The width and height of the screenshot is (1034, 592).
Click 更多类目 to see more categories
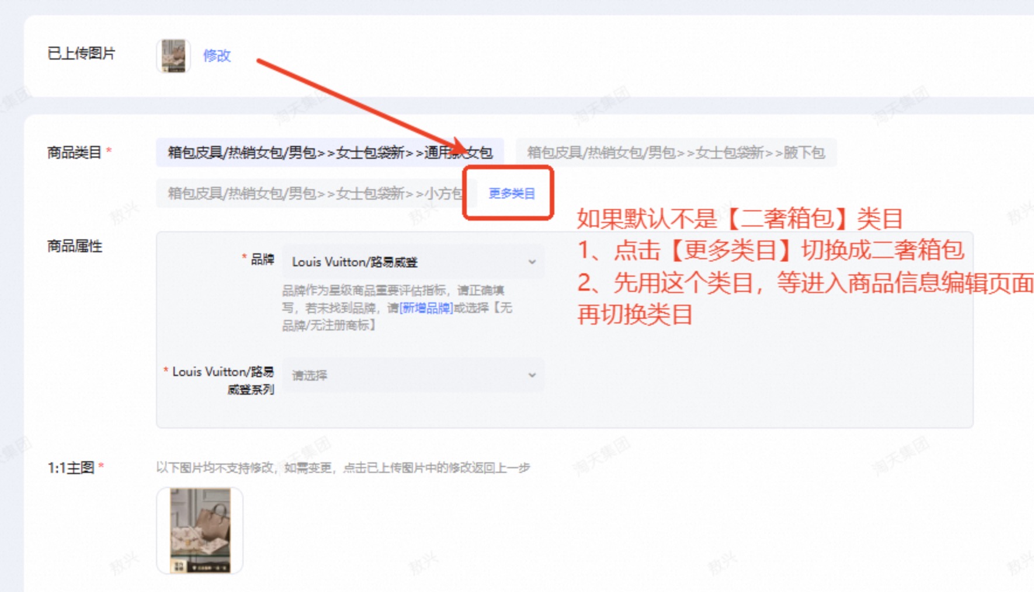click(x=512, y=193)
